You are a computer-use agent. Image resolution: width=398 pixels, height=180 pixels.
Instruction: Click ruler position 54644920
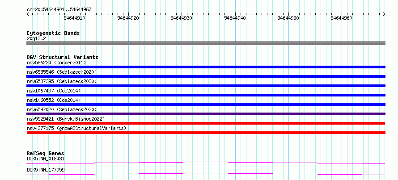pyautogui.click(x=128, y=18)
